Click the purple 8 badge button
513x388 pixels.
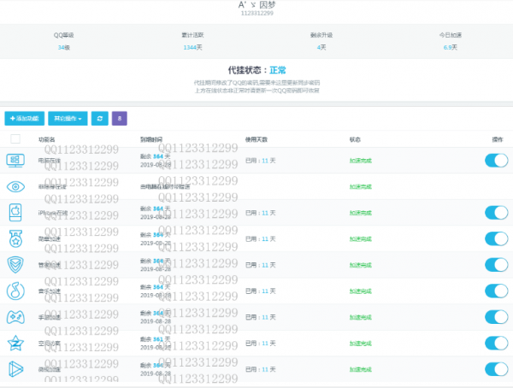pyautogui.click(x=120, y=119)
